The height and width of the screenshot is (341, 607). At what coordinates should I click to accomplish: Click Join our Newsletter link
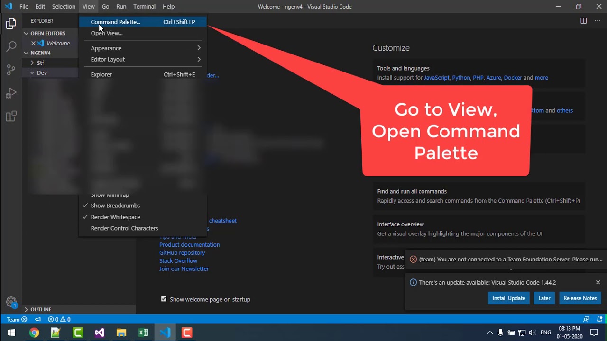(x=184, y=269)
